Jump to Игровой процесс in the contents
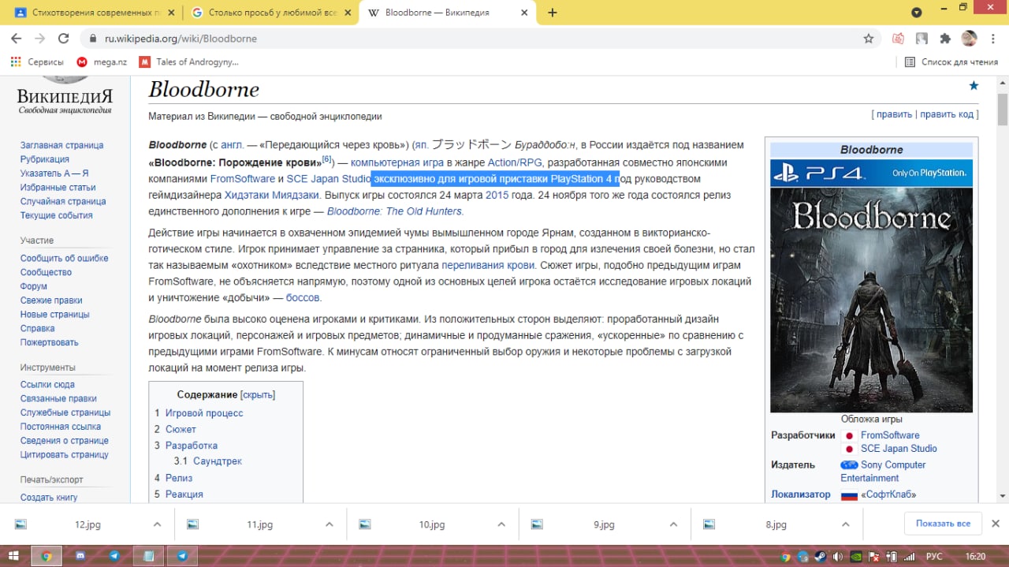Image resolution: width=1009 pixels, height=567 pixels. coord(204,413)
